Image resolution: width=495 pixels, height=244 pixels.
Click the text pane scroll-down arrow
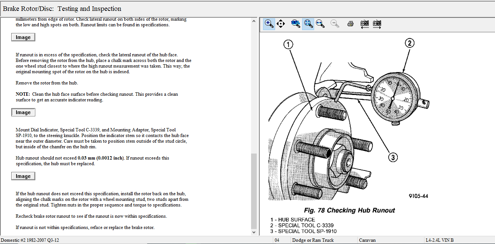pyautogui.click(x=254, y=232)
